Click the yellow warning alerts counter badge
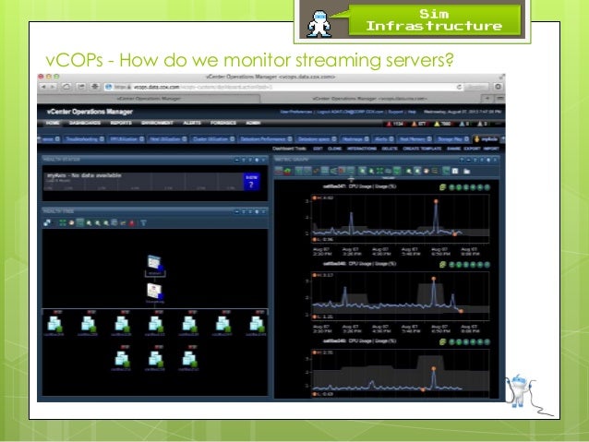This screenshot has width=589, height=442. [442, 124]
